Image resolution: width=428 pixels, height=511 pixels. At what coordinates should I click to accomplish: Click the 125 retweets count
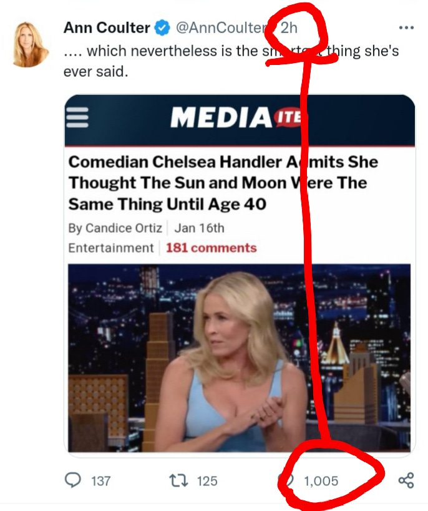[x=207, y=481]
